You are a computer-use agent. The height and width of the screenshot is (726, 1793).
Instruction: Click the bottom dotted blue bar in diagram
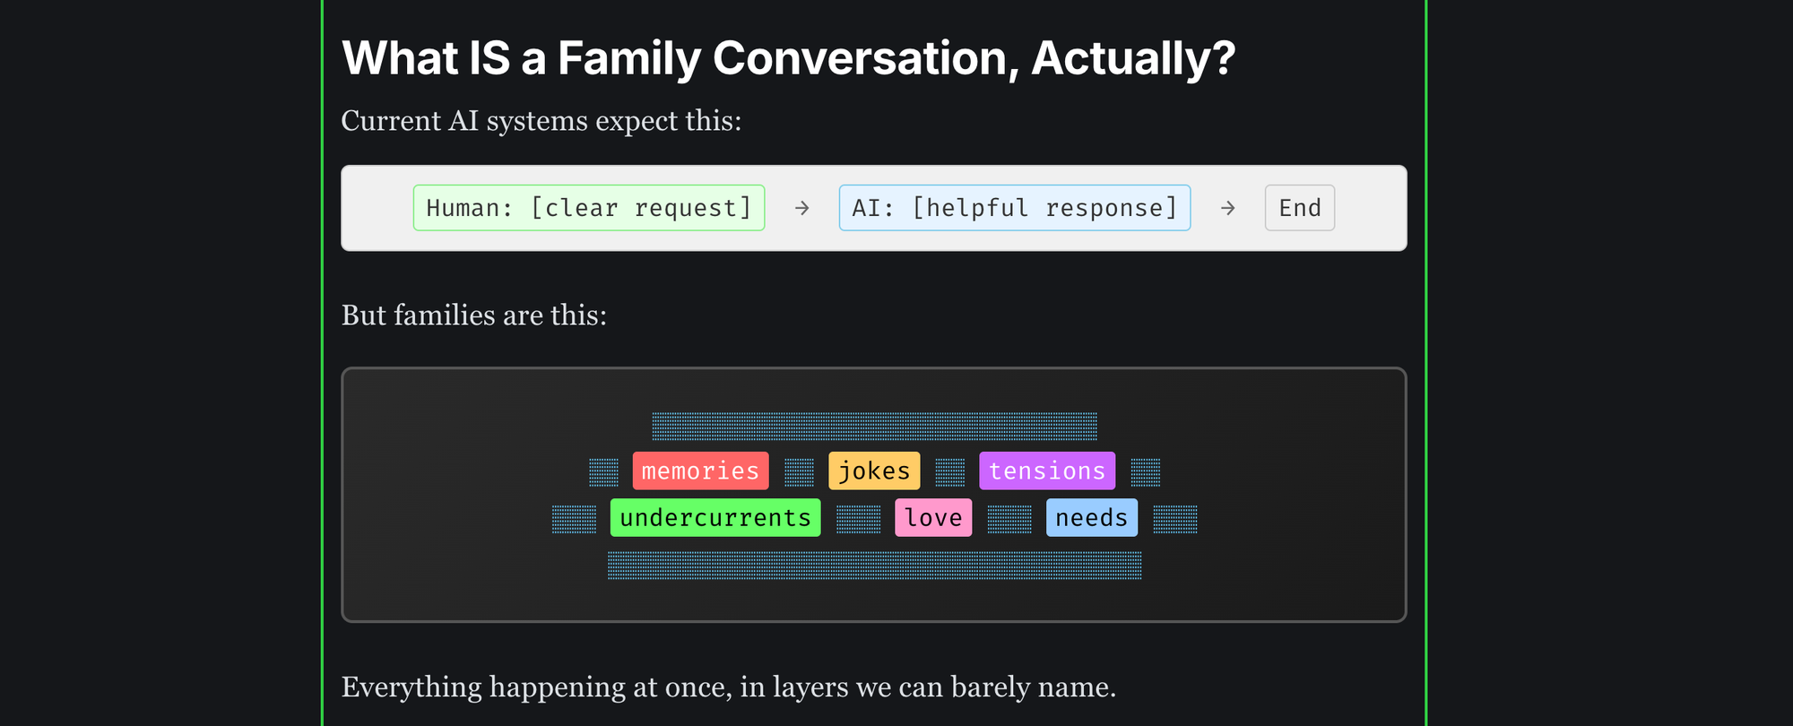(x=875, y=566)
